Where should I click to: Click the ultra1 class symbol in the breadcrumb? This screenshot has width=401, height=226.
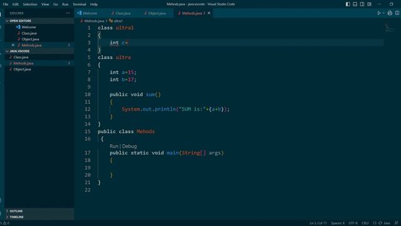[116, 21]
